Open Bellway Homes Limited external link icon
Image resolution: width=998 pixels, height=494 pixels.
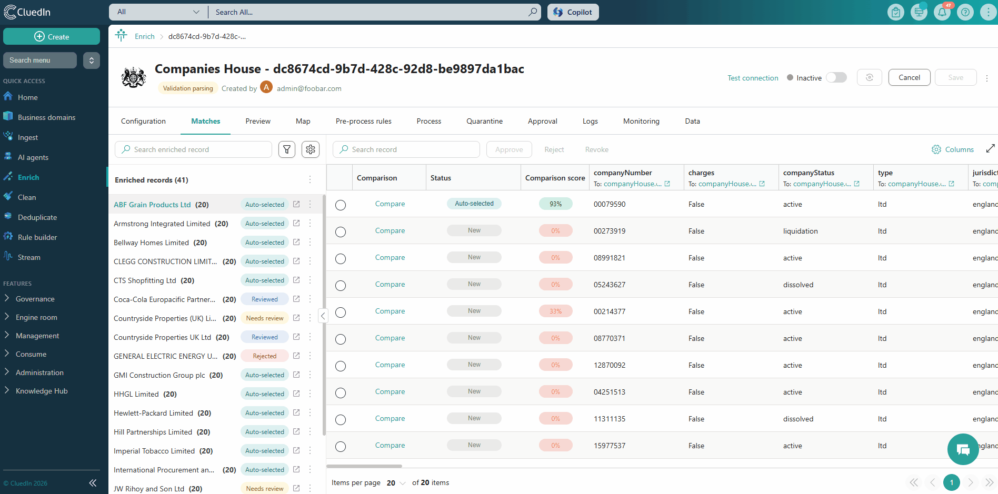(x=296, y=242)
